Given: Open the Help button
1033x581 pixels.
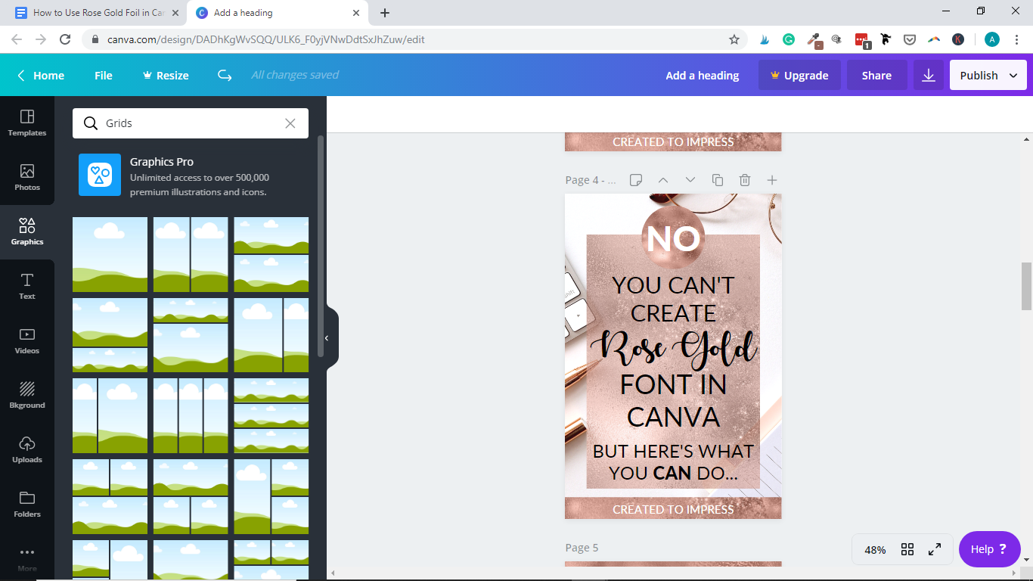Looking at the screenshot, I should click(989, 549).
